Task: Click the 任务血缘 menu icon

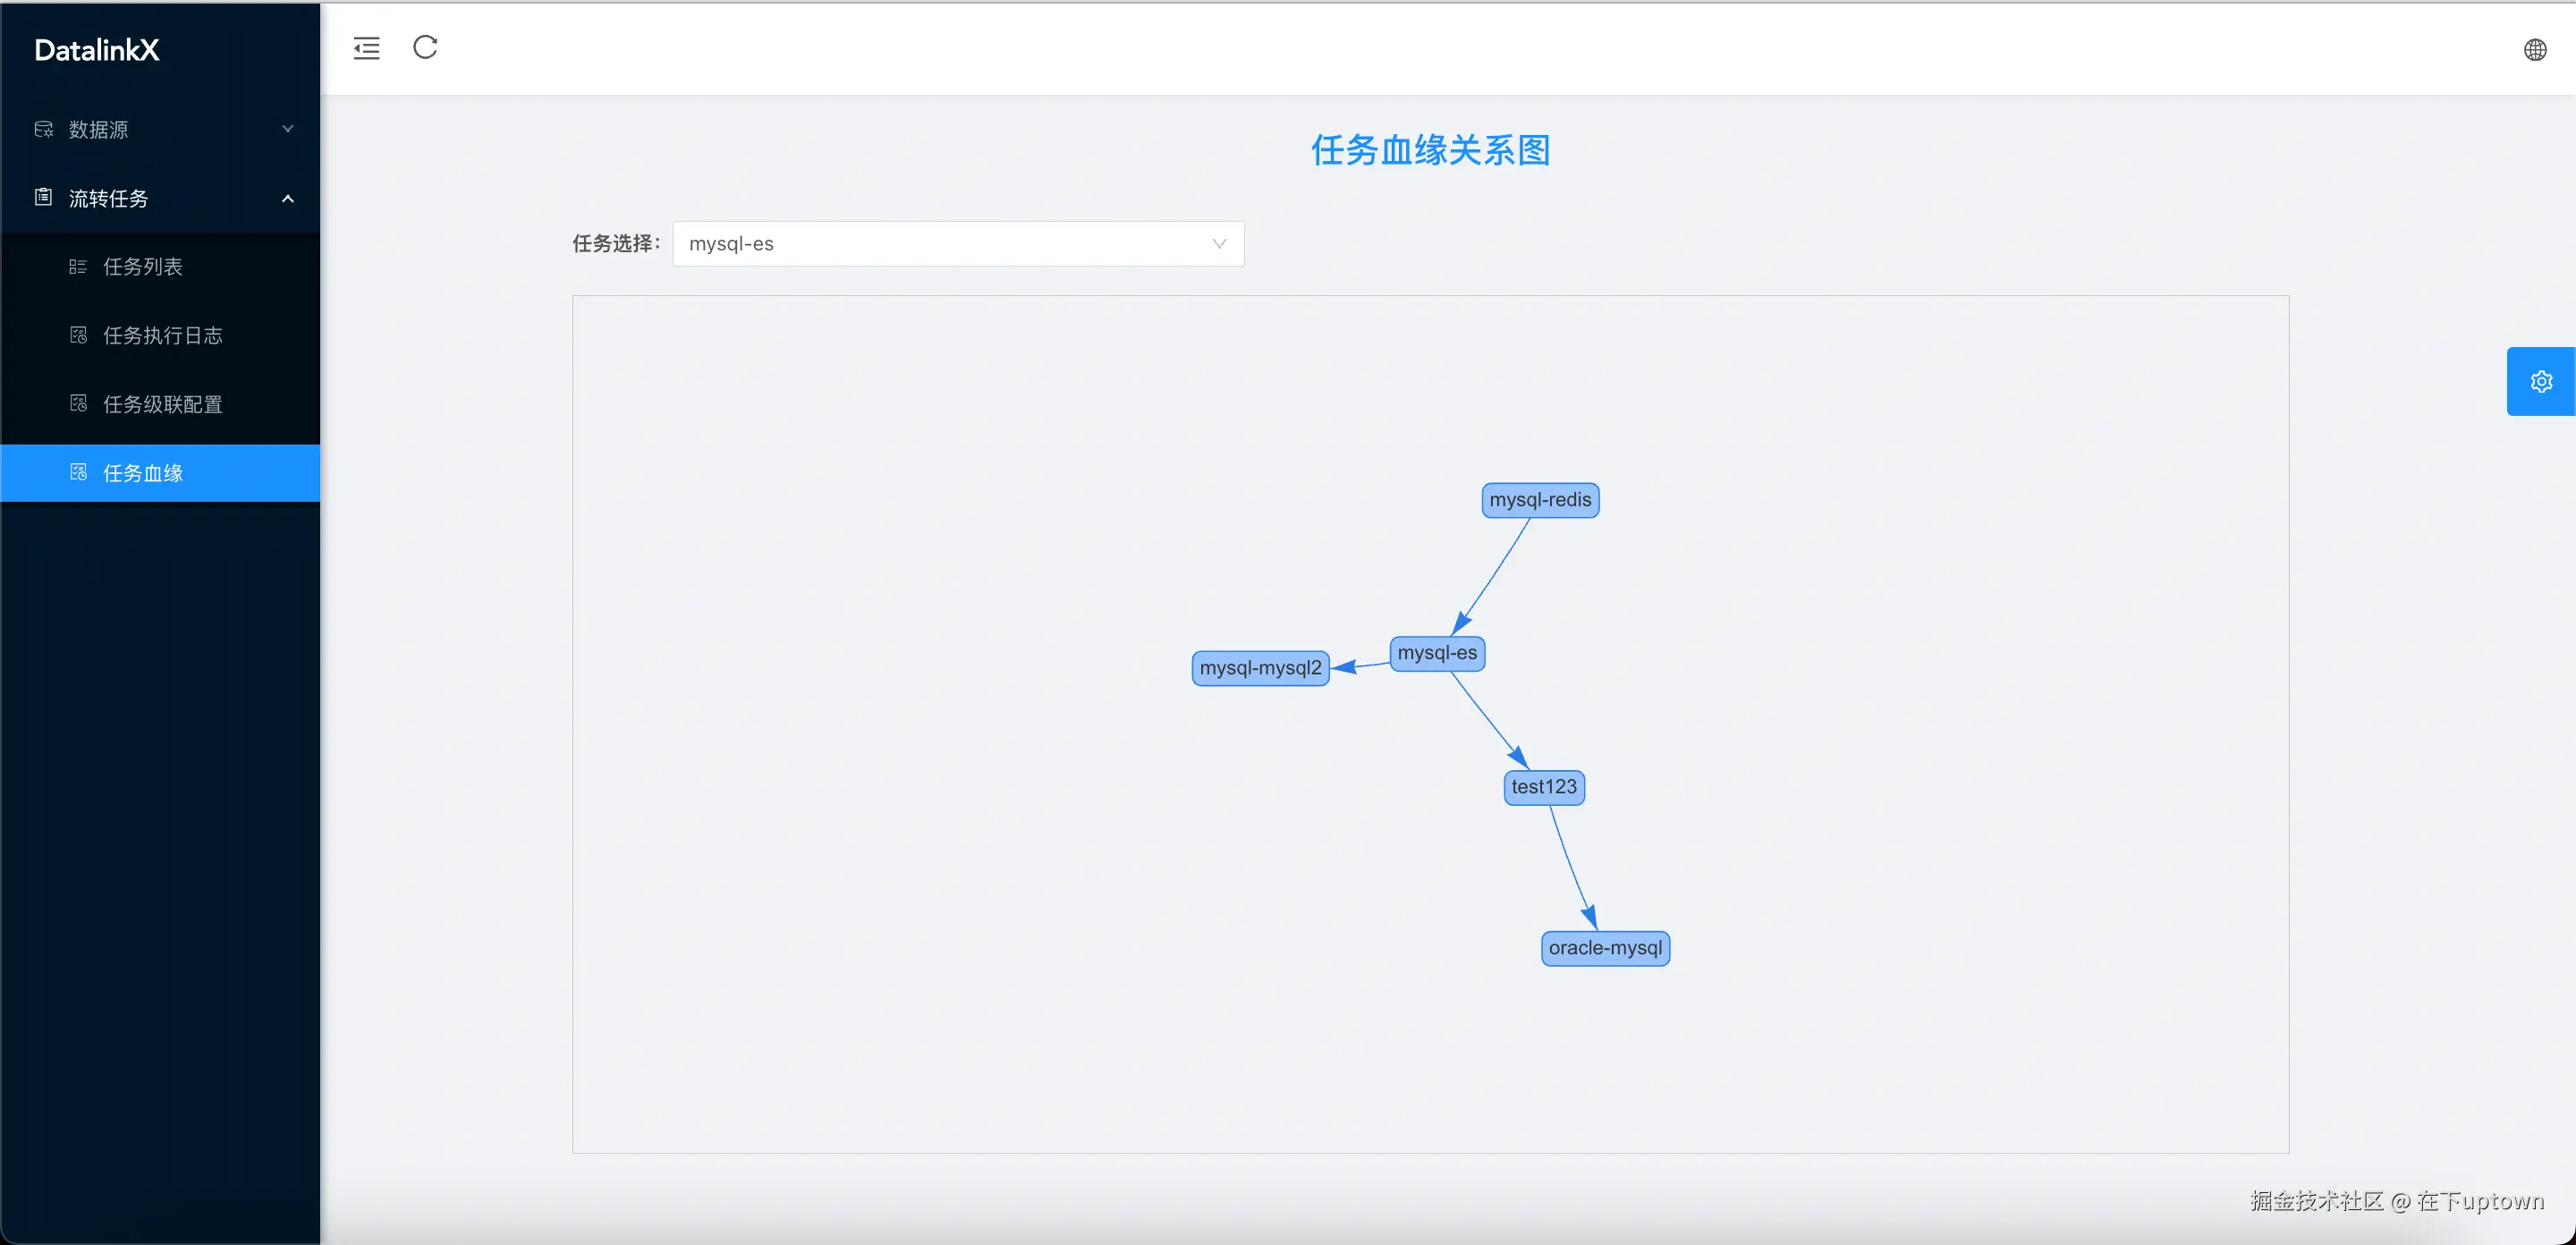Action: [x=78, y=472]
